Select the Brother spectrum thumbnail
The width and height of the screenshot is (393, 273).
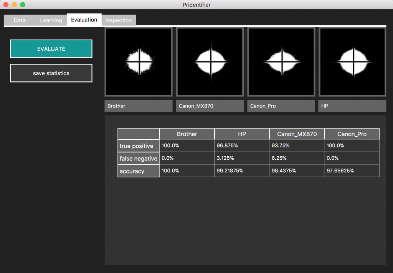click(139, 62)
